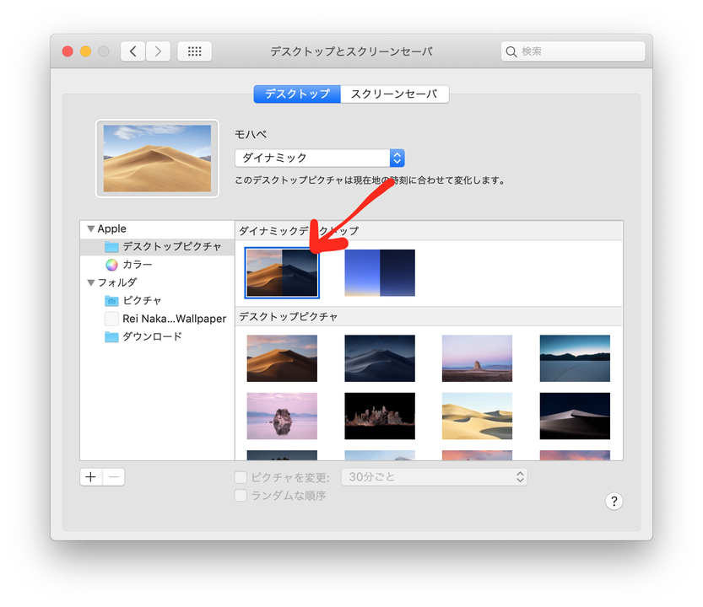
Task: Select the Mojave dynamic desktop thumbnail
Action: click(282, 273)
